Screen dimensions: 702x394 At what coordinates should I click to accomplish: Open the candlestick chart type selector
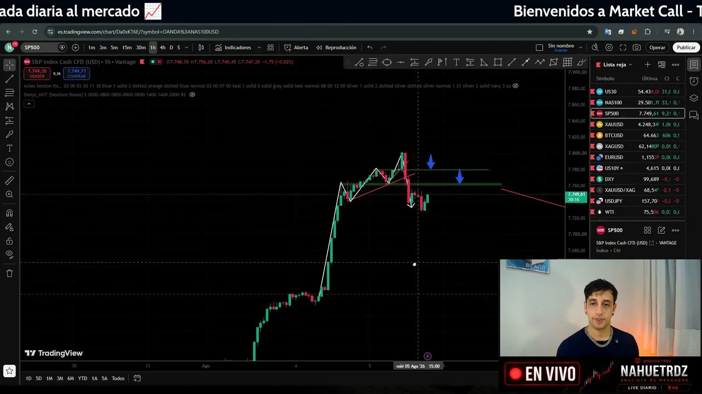tap(201, 48)
